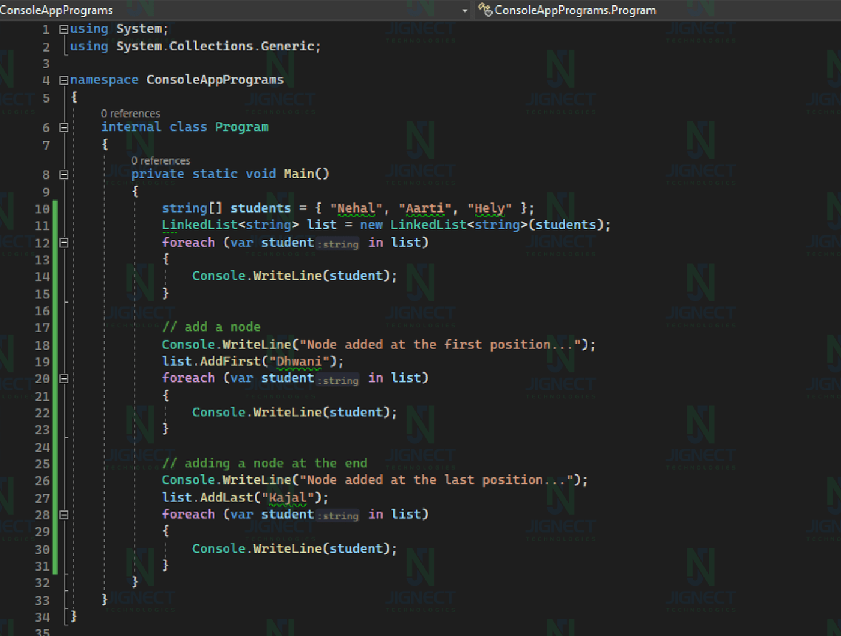Click the comment "// adding a node at the end"
Viewport: 841px width, 636px height.
click(264, 463)
